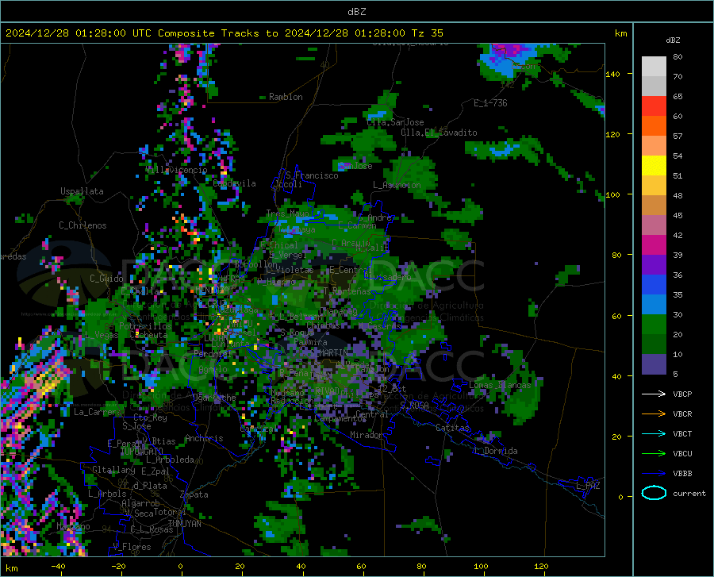This screenshot has height=577, width=714.
Task: Select the purple swatch in dBZ scale
Action: [654, 265]
